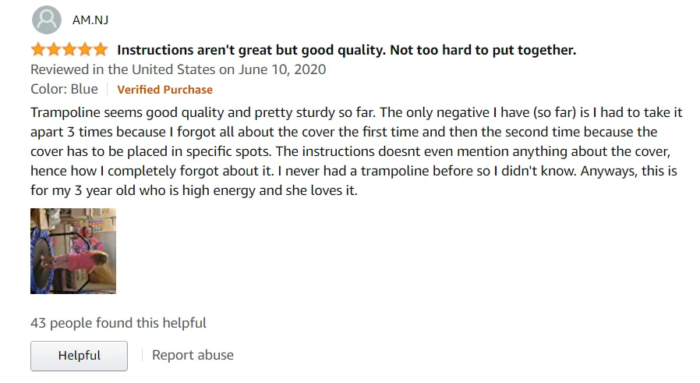
Task: Click the orange Verified Purchase label
Action: (164, 90)
